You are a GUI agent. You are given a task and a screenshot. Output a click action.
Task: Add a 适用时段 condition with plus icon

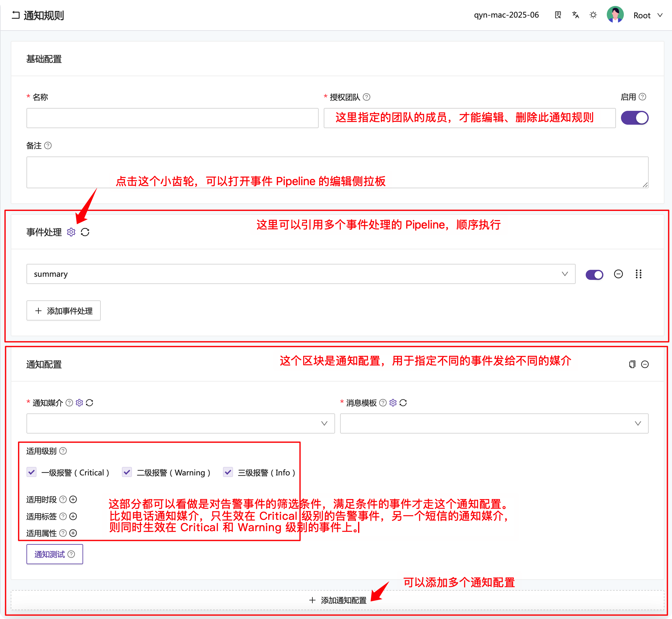pyautogui.click(x=73, y=499)
